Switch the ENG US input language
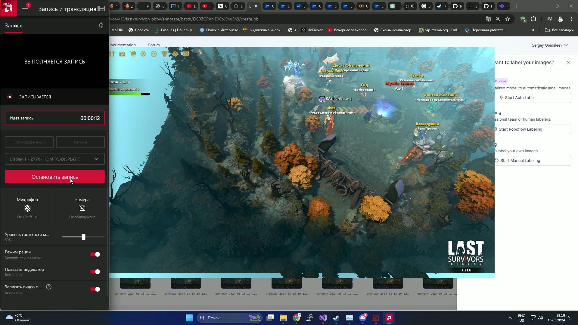Screen dimensions: 578x325 tap(522, 318)
